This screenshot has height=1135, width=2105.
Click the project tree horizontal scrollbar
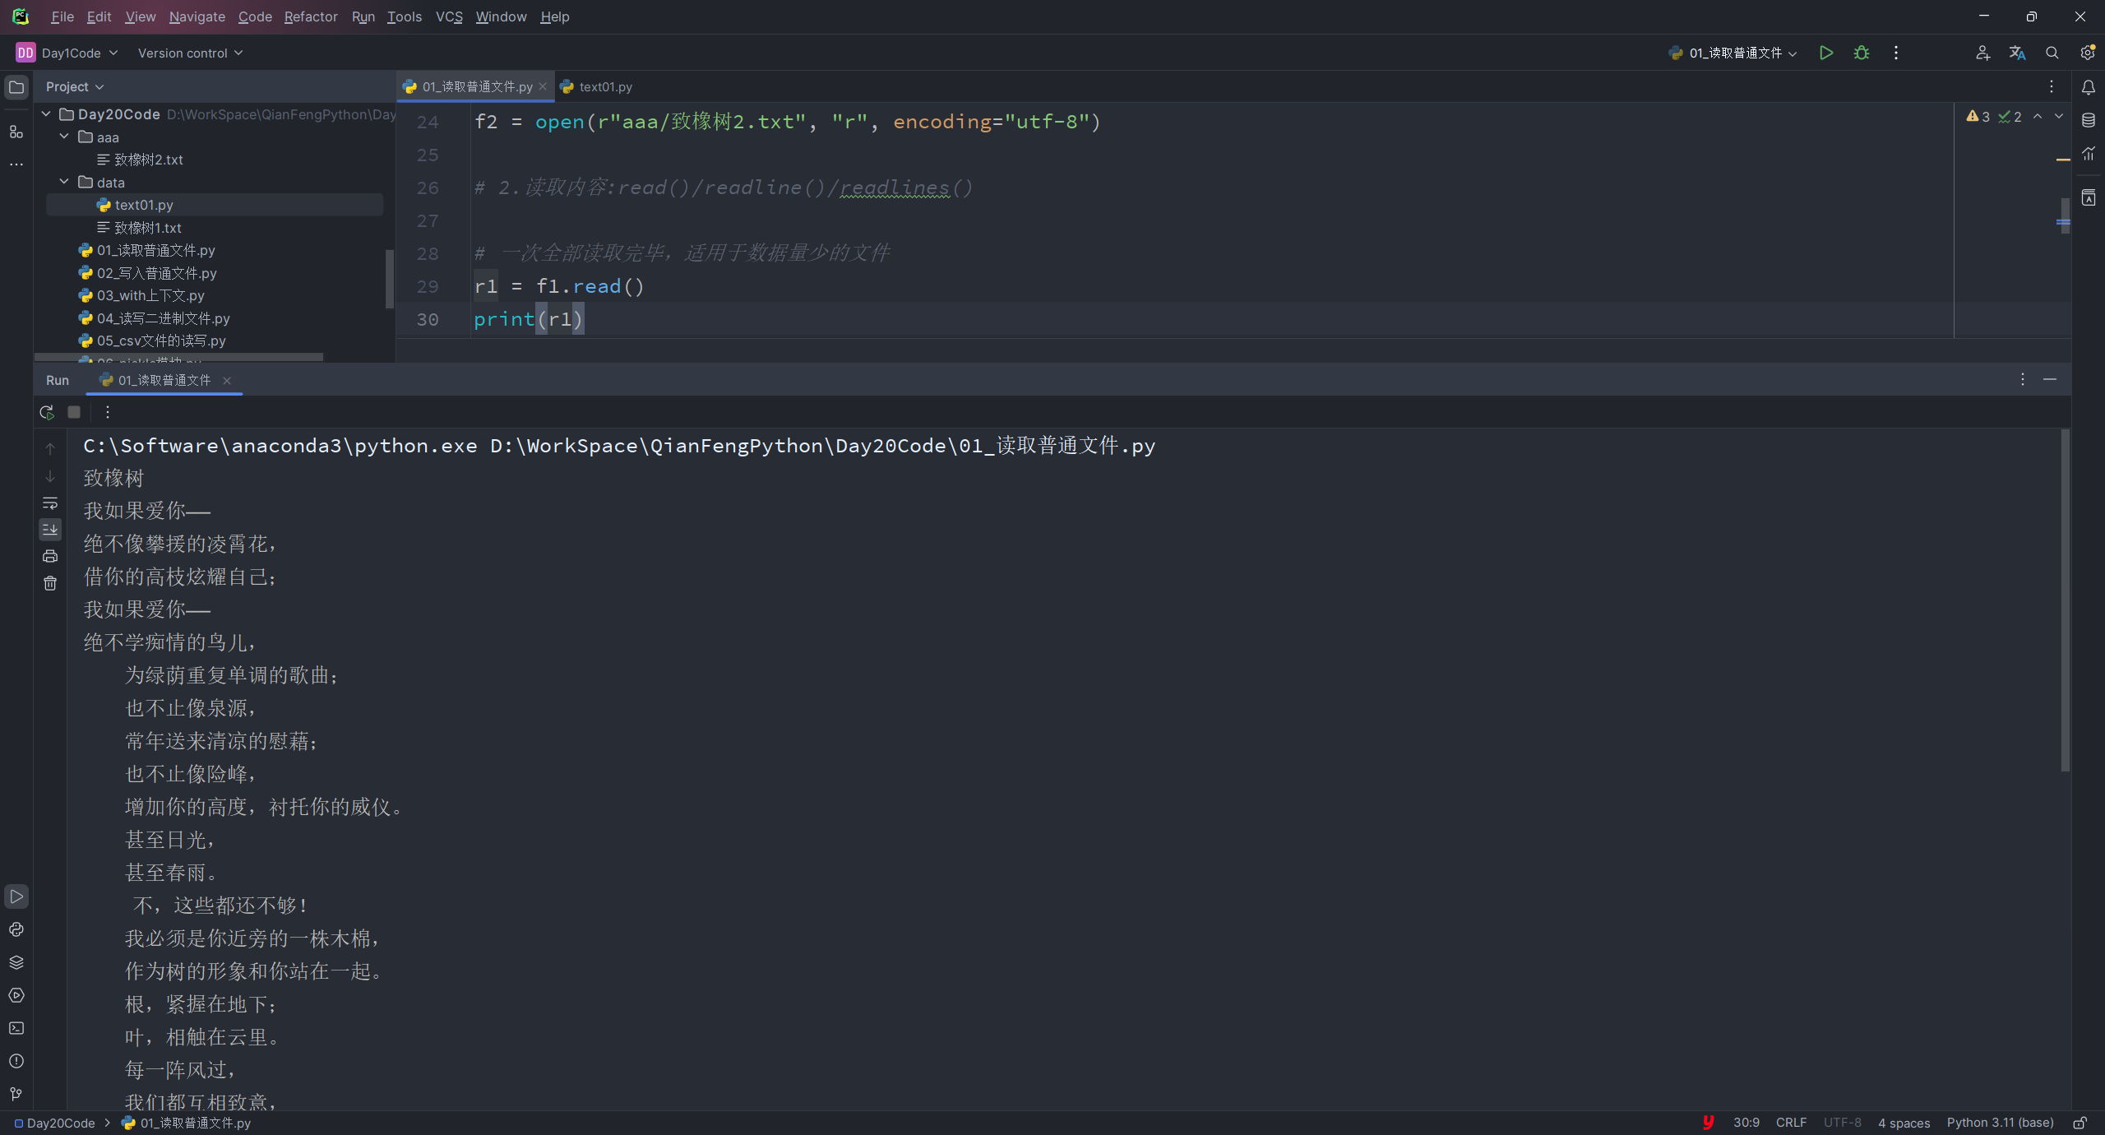click(179, 357)
